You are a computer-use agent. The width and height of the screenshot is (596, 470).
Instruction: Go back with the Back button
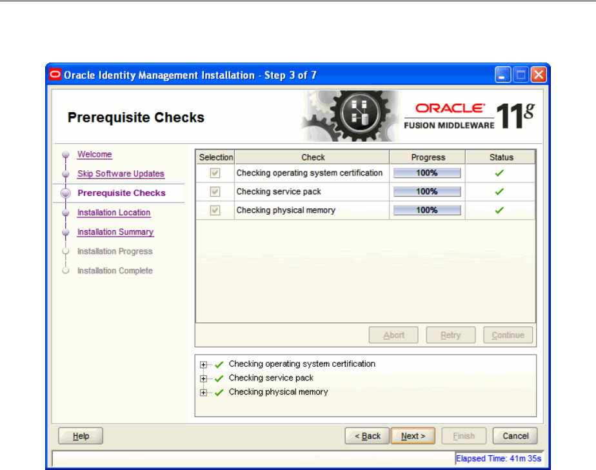point(367,436)
